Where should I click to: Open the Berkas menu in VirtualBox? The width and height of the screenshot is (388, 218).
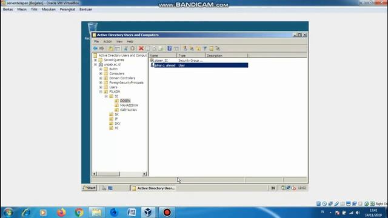pyautogui.click(x=8, y=10)
